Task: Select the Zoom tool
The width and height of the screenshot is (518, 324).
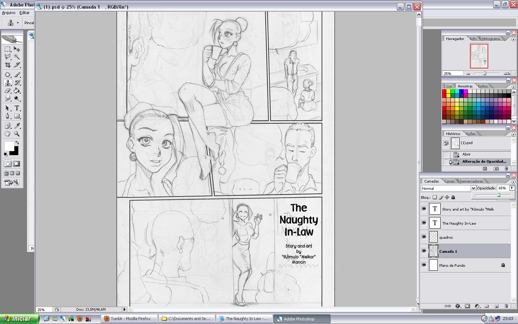Action: 17,134
